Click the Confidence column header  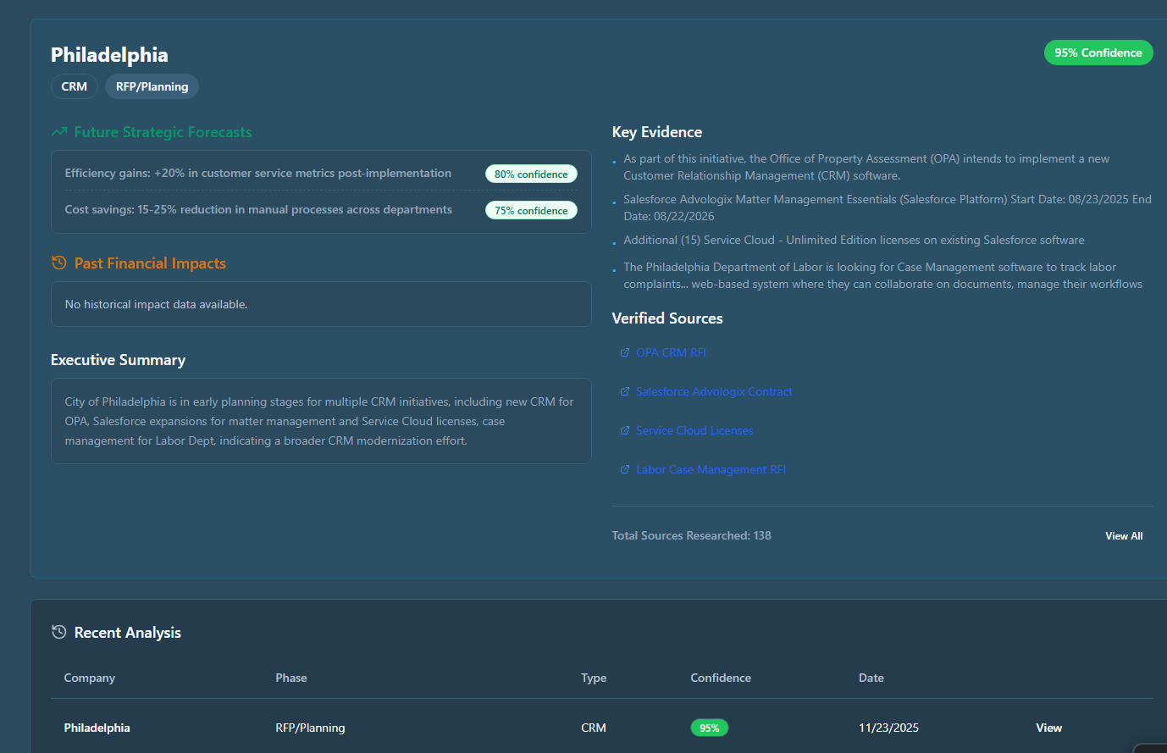[721, 678]
